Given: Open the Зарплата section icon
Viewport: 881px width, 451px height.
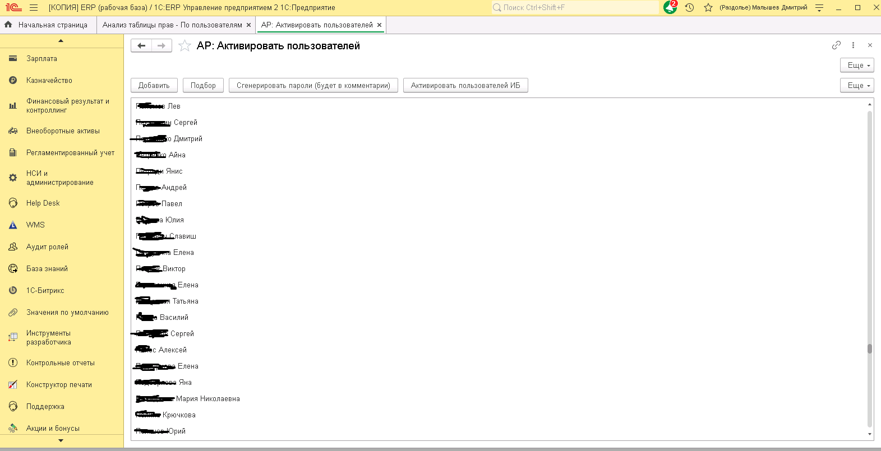Looking at the screenshot, I should [x=13, y=58].
